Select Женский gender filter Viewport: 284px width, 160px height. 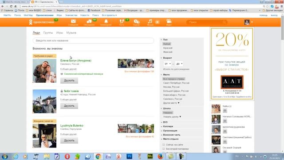(x=168, y=52)
